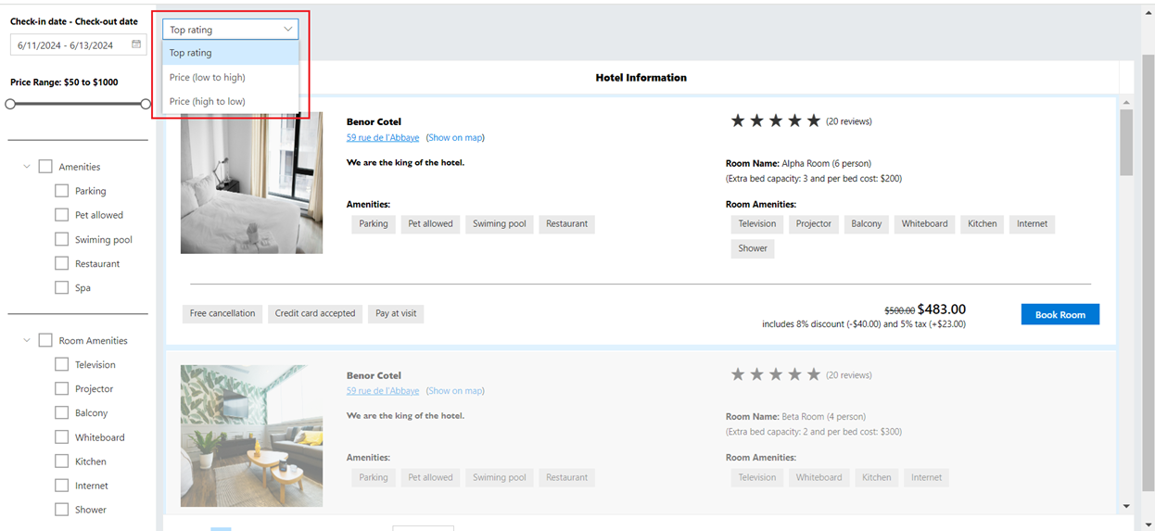1155x531 pixels.
Task: Tick the Swimming pool checkbox
Action: [62, 239]
